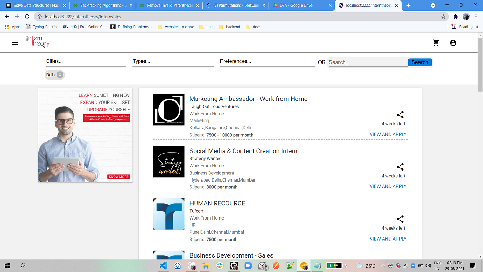Open the taskbar weather widget 25°C

366,265
